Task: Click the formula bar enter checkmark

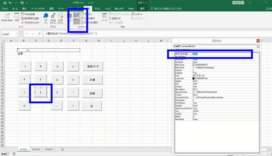Action: coord(33,34)
